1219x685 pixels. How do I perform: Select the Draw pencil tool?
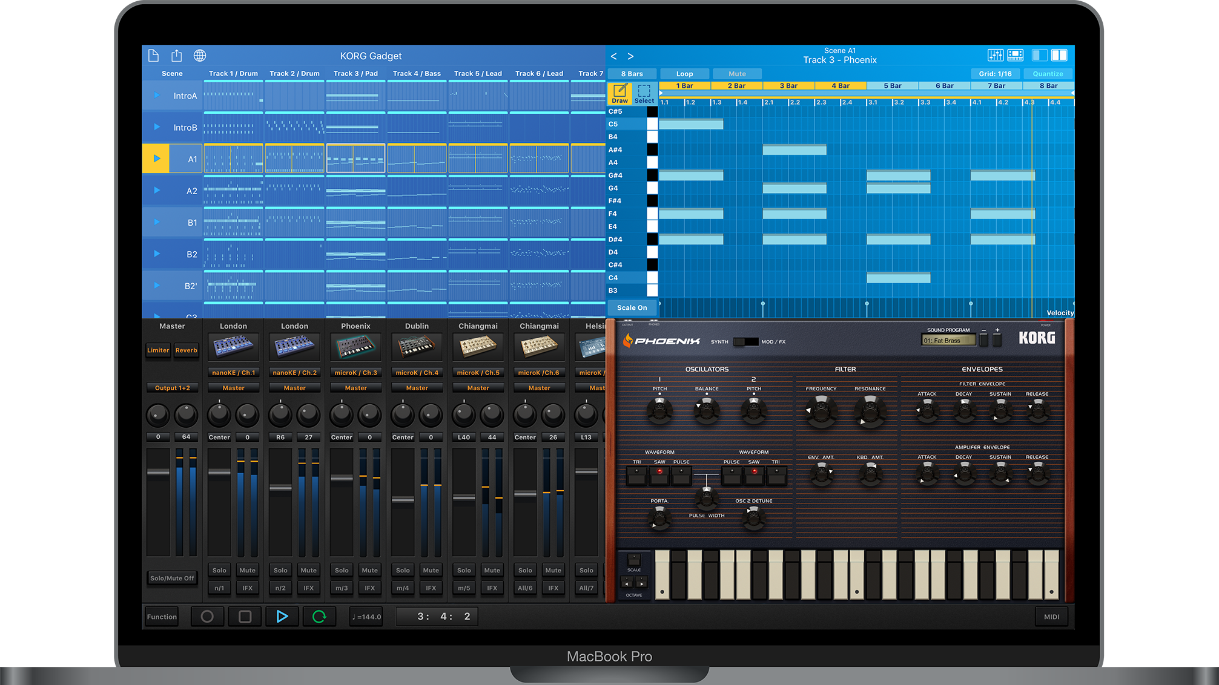(619, 93)
